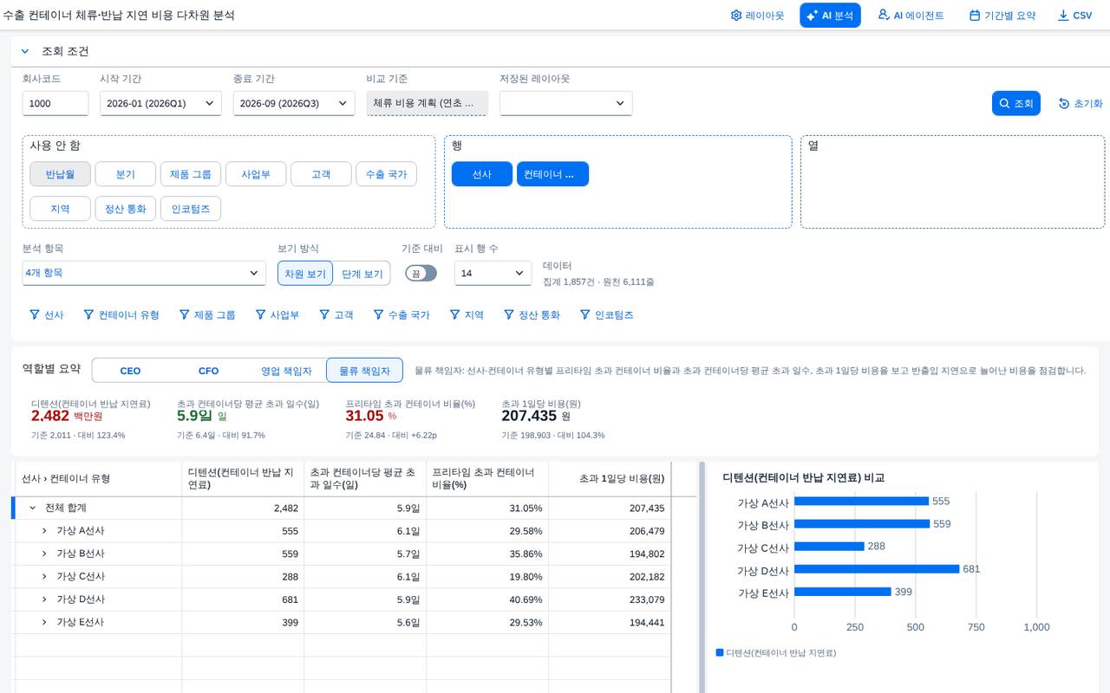Viewport: 1110px width, 693px height.
Task: Click the 디텐션 legend color swatch
Action: 720,652
